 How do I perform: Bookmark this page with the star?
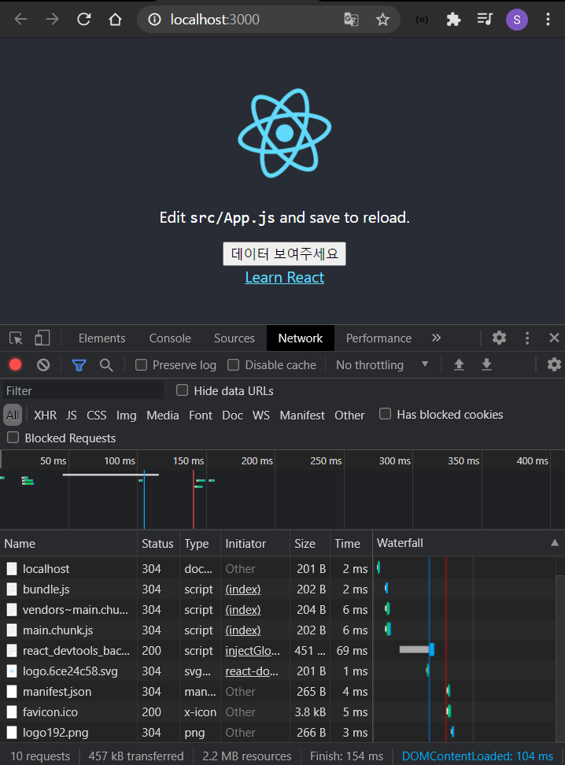pyautogui.click(x=383, y=20)
